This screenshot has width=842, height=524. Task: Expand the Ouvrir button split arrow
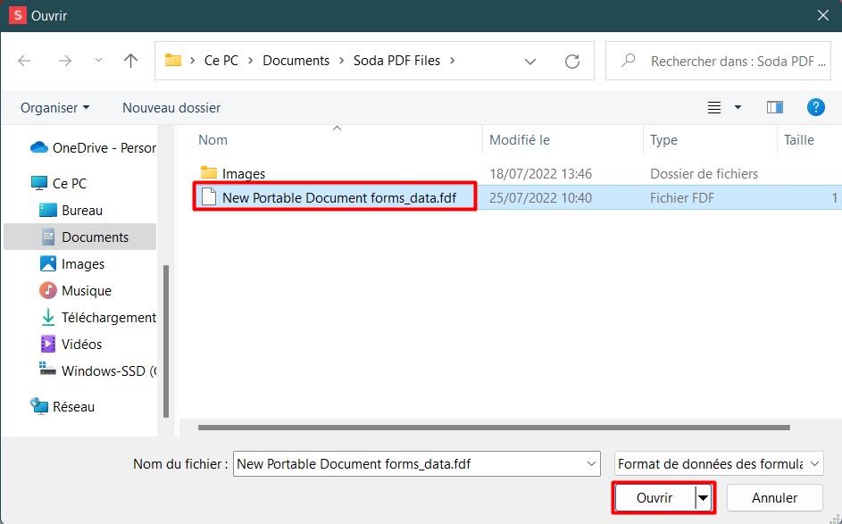pos(703,498)
